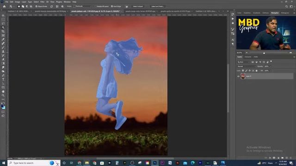Hide Layer 0 with eye icon
296x166 pixels.
[x=238, y=76]
